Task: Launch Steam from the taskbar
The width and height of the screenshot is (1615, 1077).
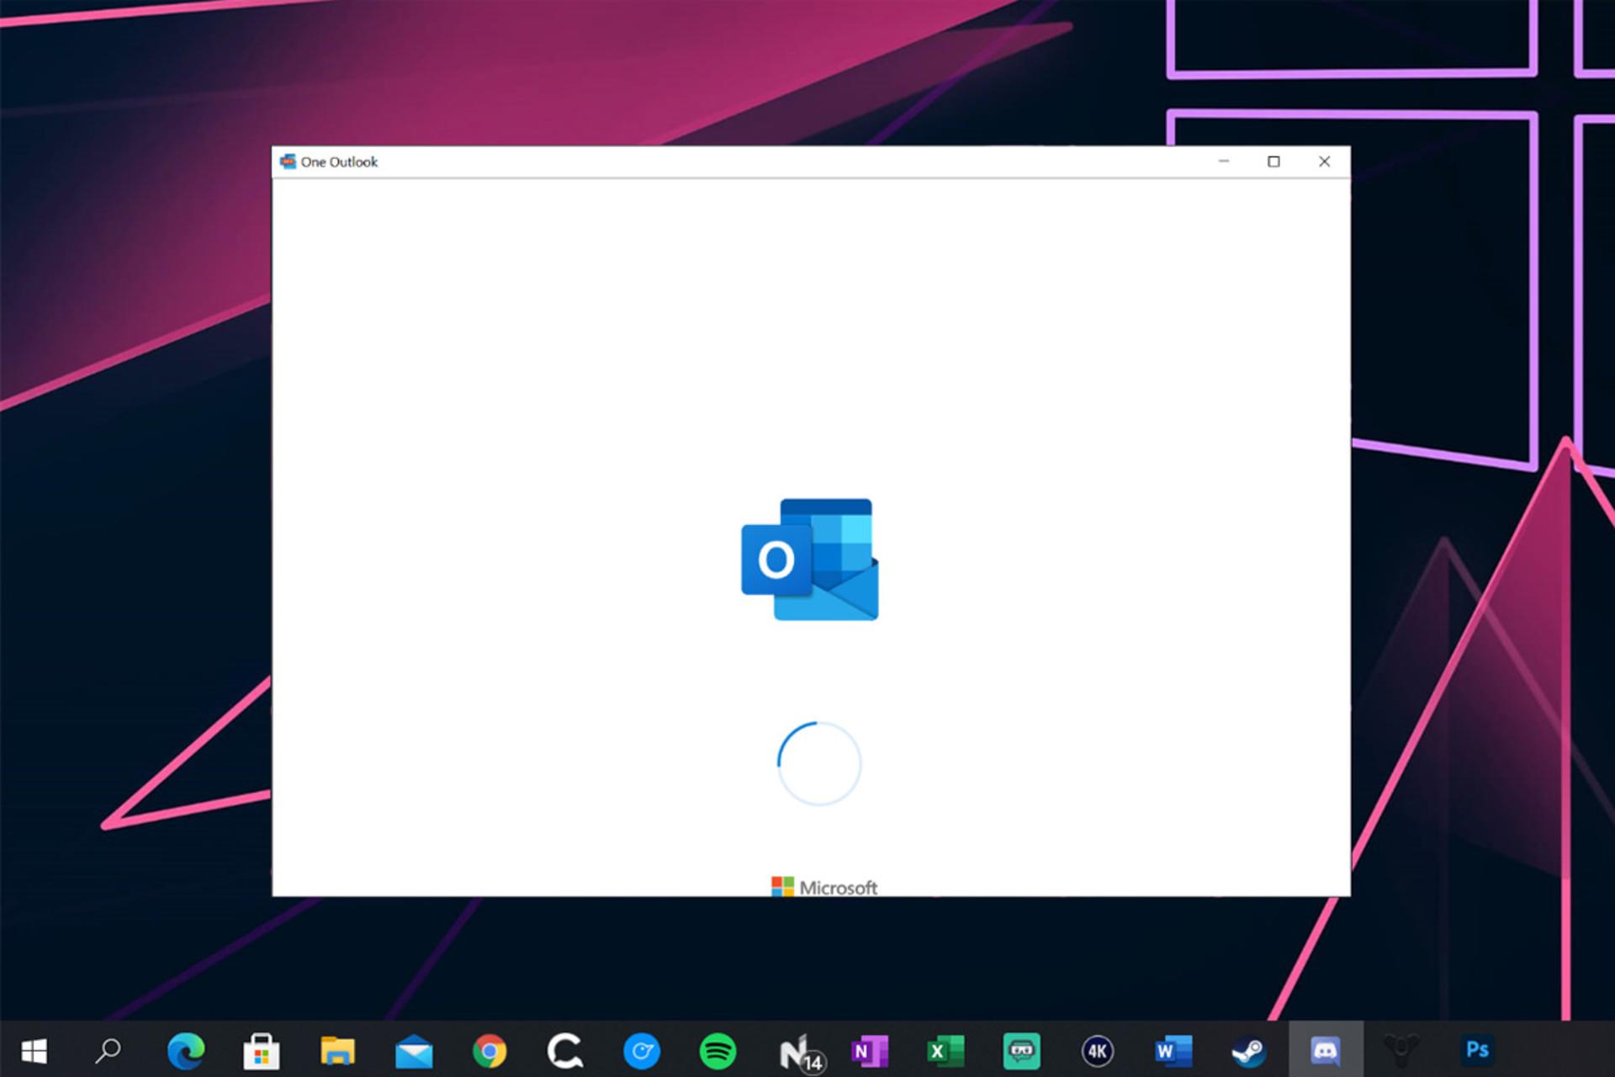Action: pyautogui.click(x=1249, y=1050)
